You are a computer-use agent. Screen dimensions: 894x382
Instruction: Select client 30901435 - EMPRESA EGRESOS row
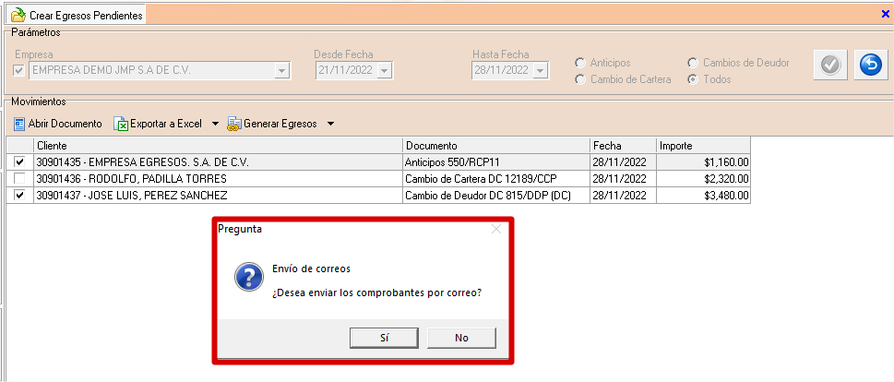[x=218, y=161]
